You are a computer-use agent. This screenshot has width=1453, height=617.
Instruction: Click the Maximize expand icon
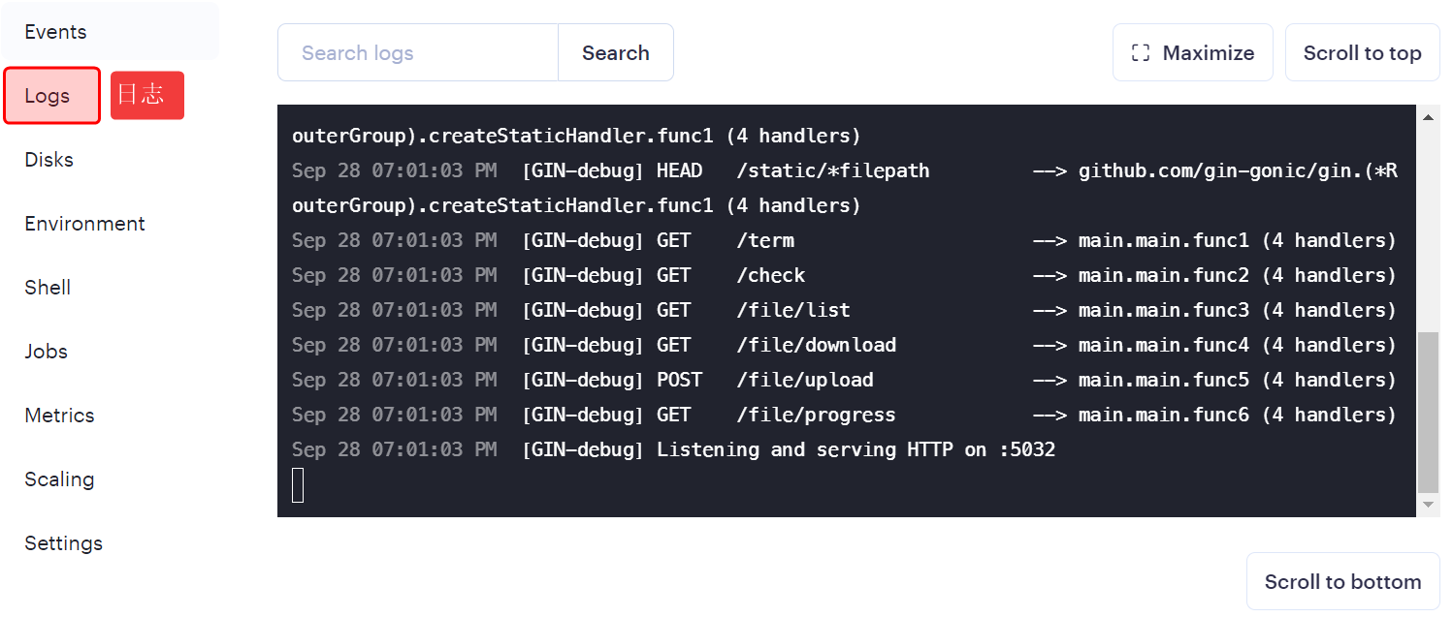tap(1141, 53)
